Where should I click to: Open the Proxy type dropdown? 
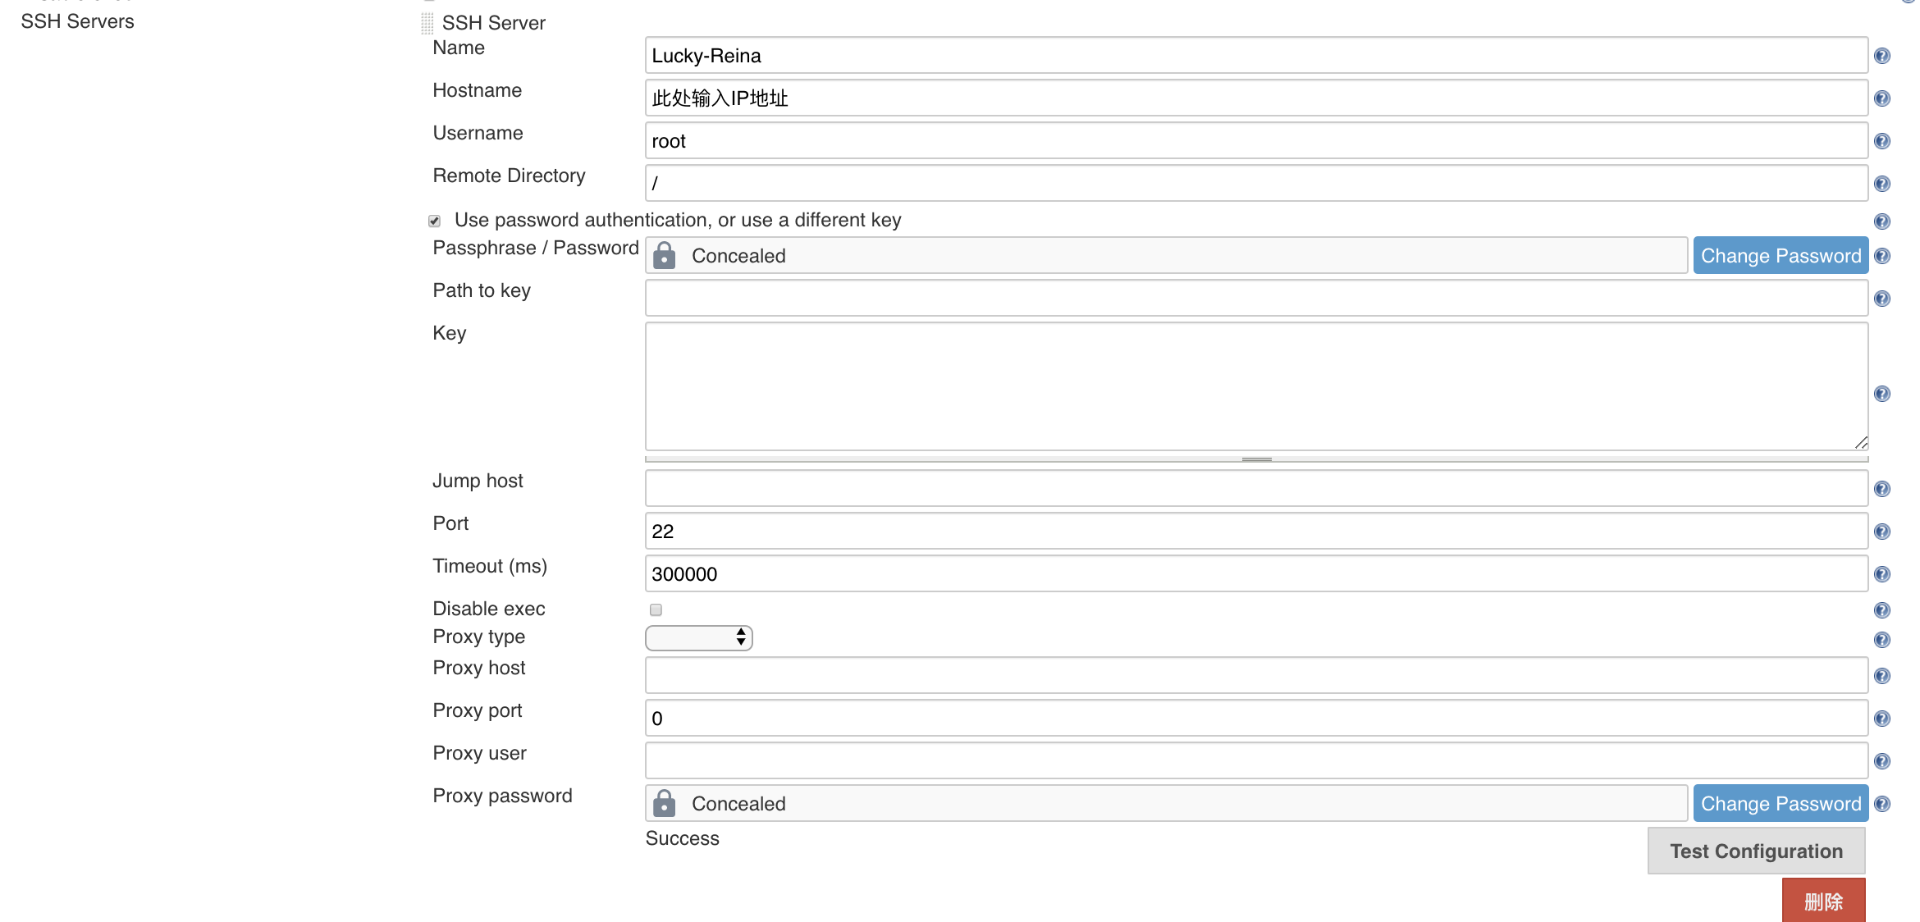[x=698, y=637]
